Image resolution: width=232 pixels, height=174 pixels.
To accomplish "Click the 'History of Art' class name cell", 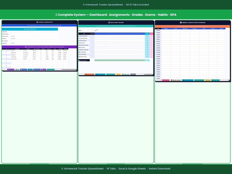I will (17, 57).
